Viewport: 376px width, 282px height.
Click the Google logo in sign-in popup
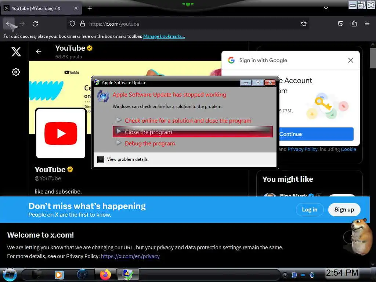pos(231,60)
